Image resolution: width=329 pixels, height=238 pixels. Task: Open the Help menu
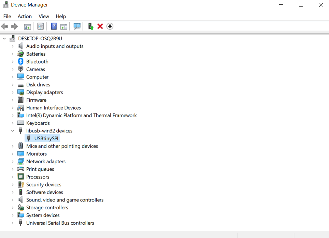pos(61,16)
